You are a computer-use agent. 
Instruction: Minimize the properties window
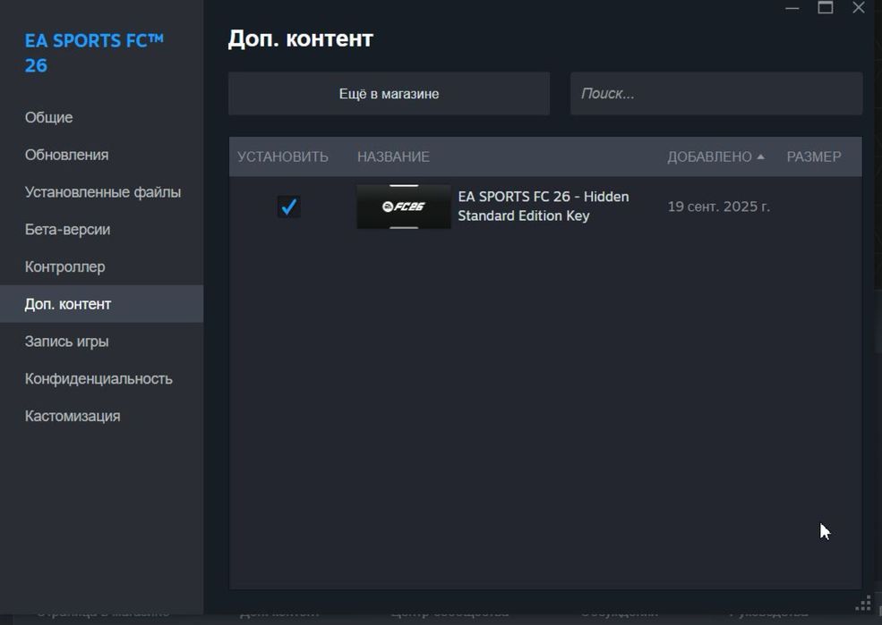pyautogui.click(x=792, y=8)
